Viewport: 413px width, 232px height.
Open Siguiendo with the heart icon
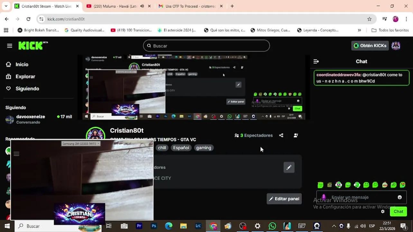[23, 89]
